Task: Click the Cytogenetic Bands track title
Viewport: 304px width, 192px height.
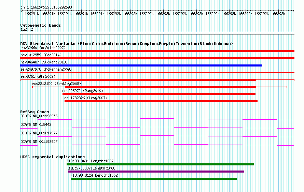Action: pos(41,25)
